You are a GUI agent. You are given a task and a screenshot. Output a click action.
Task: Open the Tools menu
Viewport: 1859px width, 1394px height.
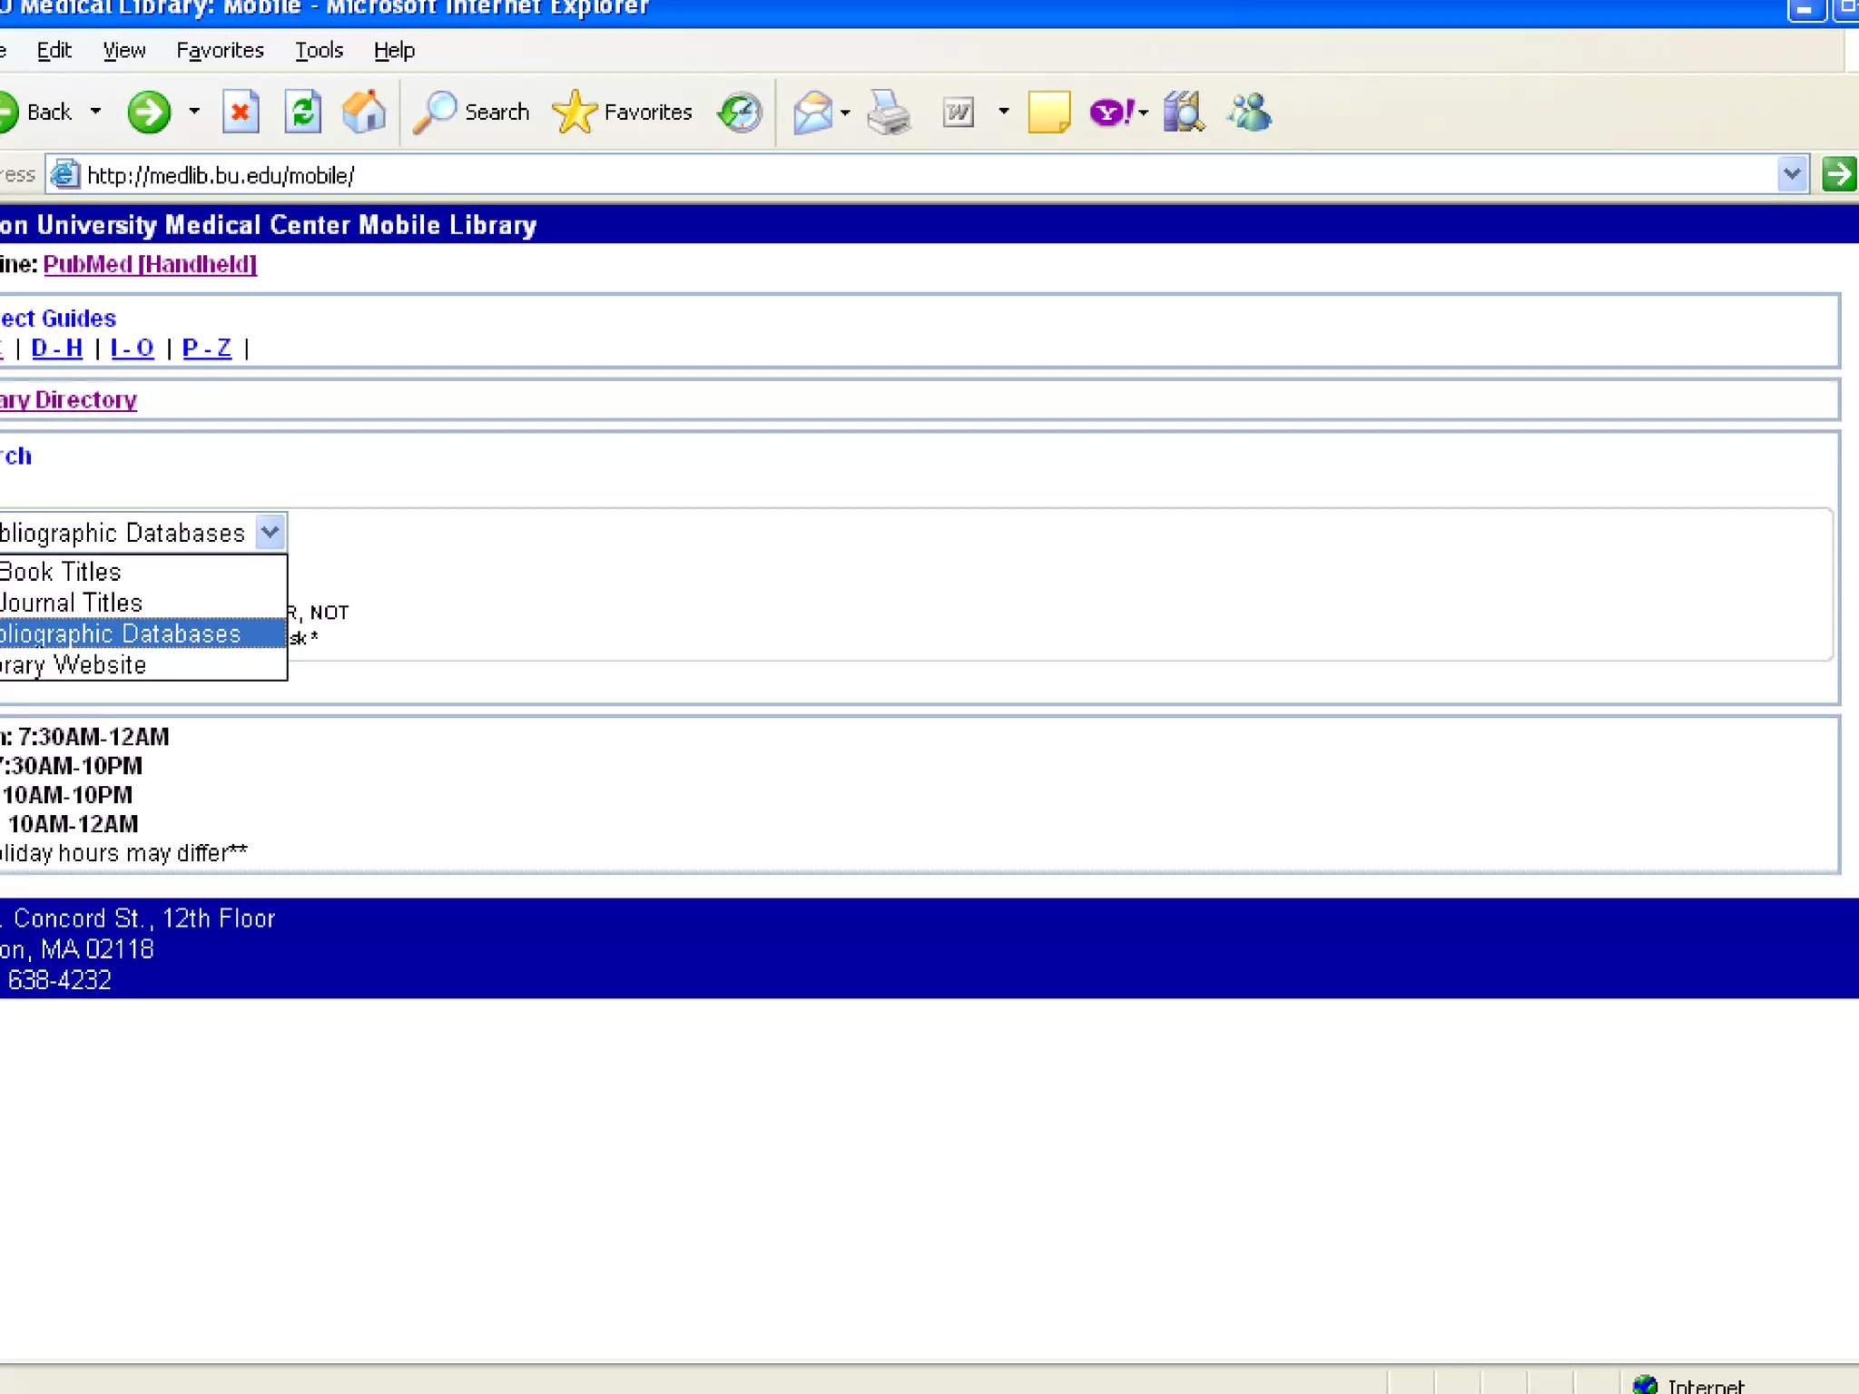pos(319,51)
